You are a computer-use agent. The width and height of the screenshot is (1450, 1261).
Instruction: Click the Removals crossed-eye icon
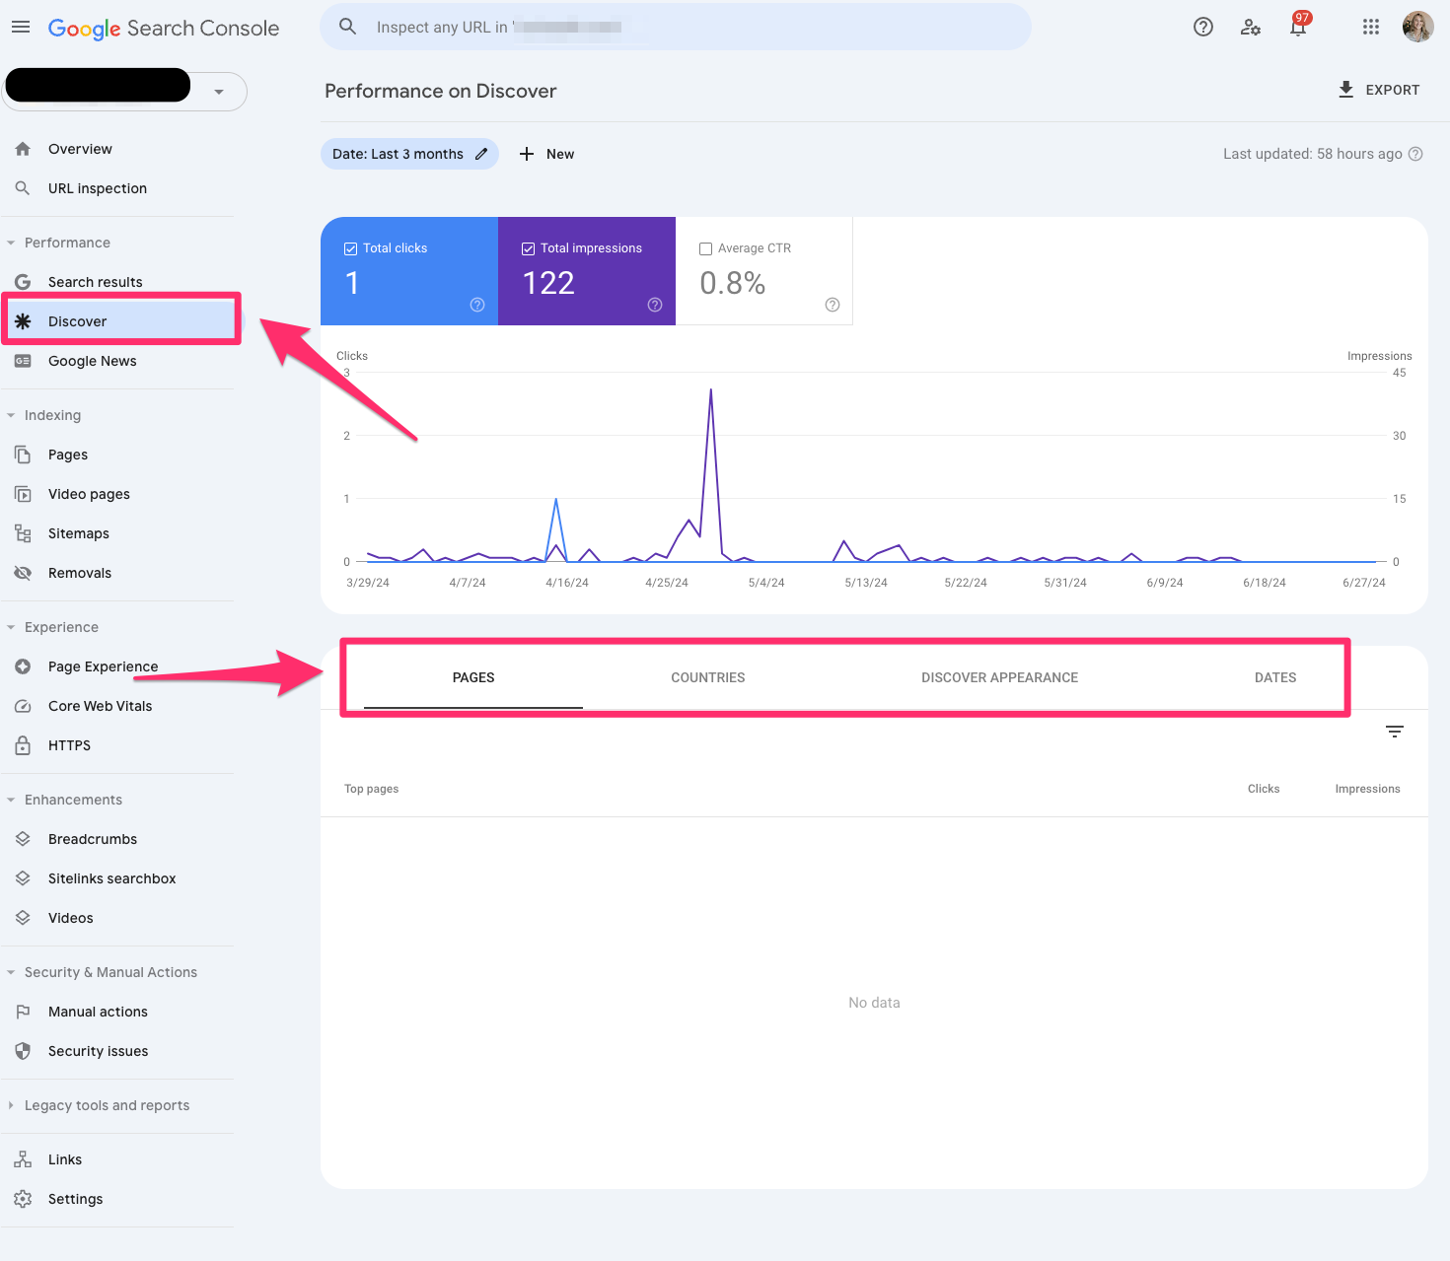(23, 573)
